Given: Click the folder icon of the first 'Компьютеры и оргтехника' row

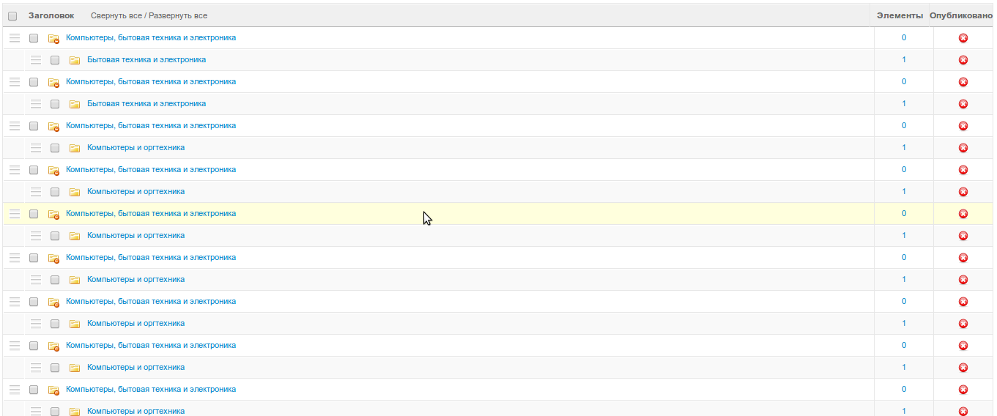Looking at the screenshot, I should click(x=75, y=148).
